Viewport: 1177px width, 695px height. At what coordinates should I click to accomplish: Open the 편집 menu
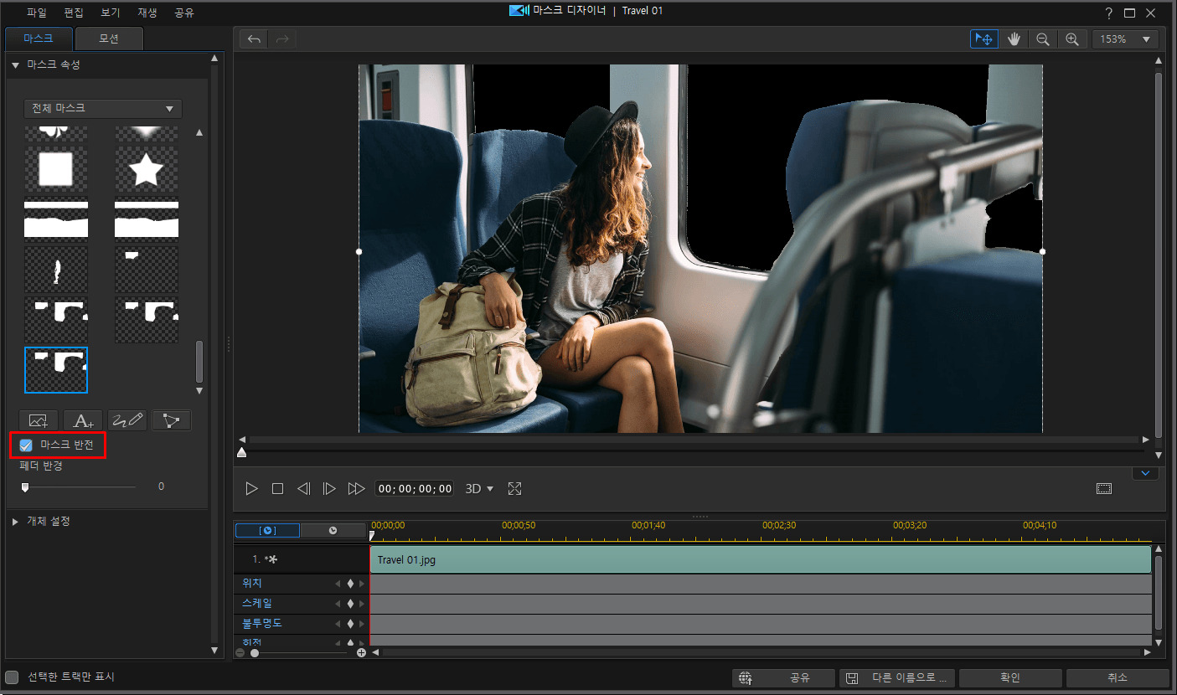tap(74, 13)
